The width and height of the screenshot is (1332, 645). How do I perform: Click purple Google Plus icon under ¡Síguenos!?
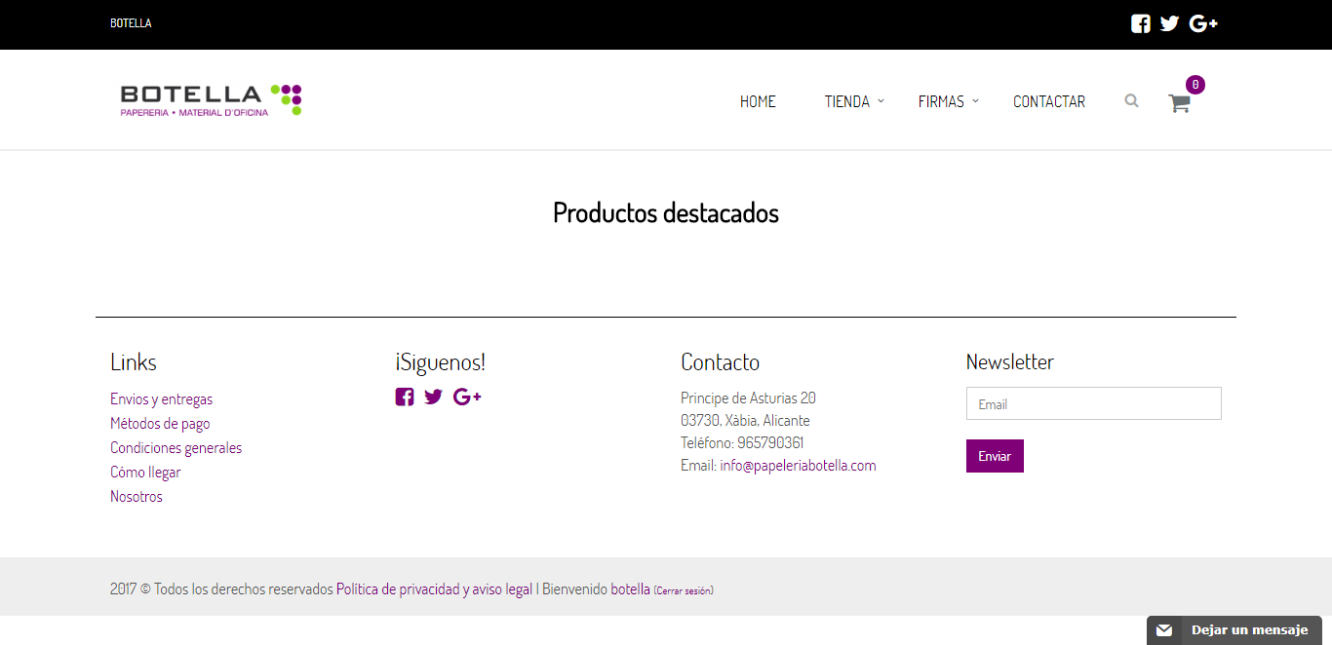467,397
